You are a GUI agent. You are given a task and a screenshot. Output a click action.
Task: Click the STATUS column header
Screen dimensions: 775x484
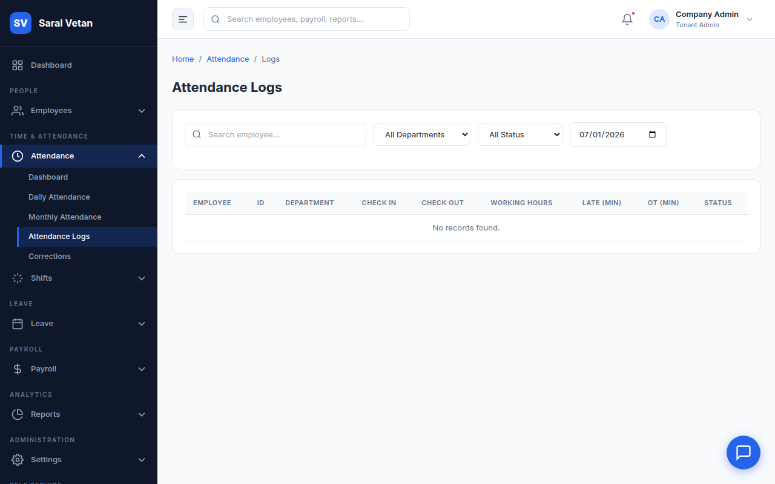(718, 203)
